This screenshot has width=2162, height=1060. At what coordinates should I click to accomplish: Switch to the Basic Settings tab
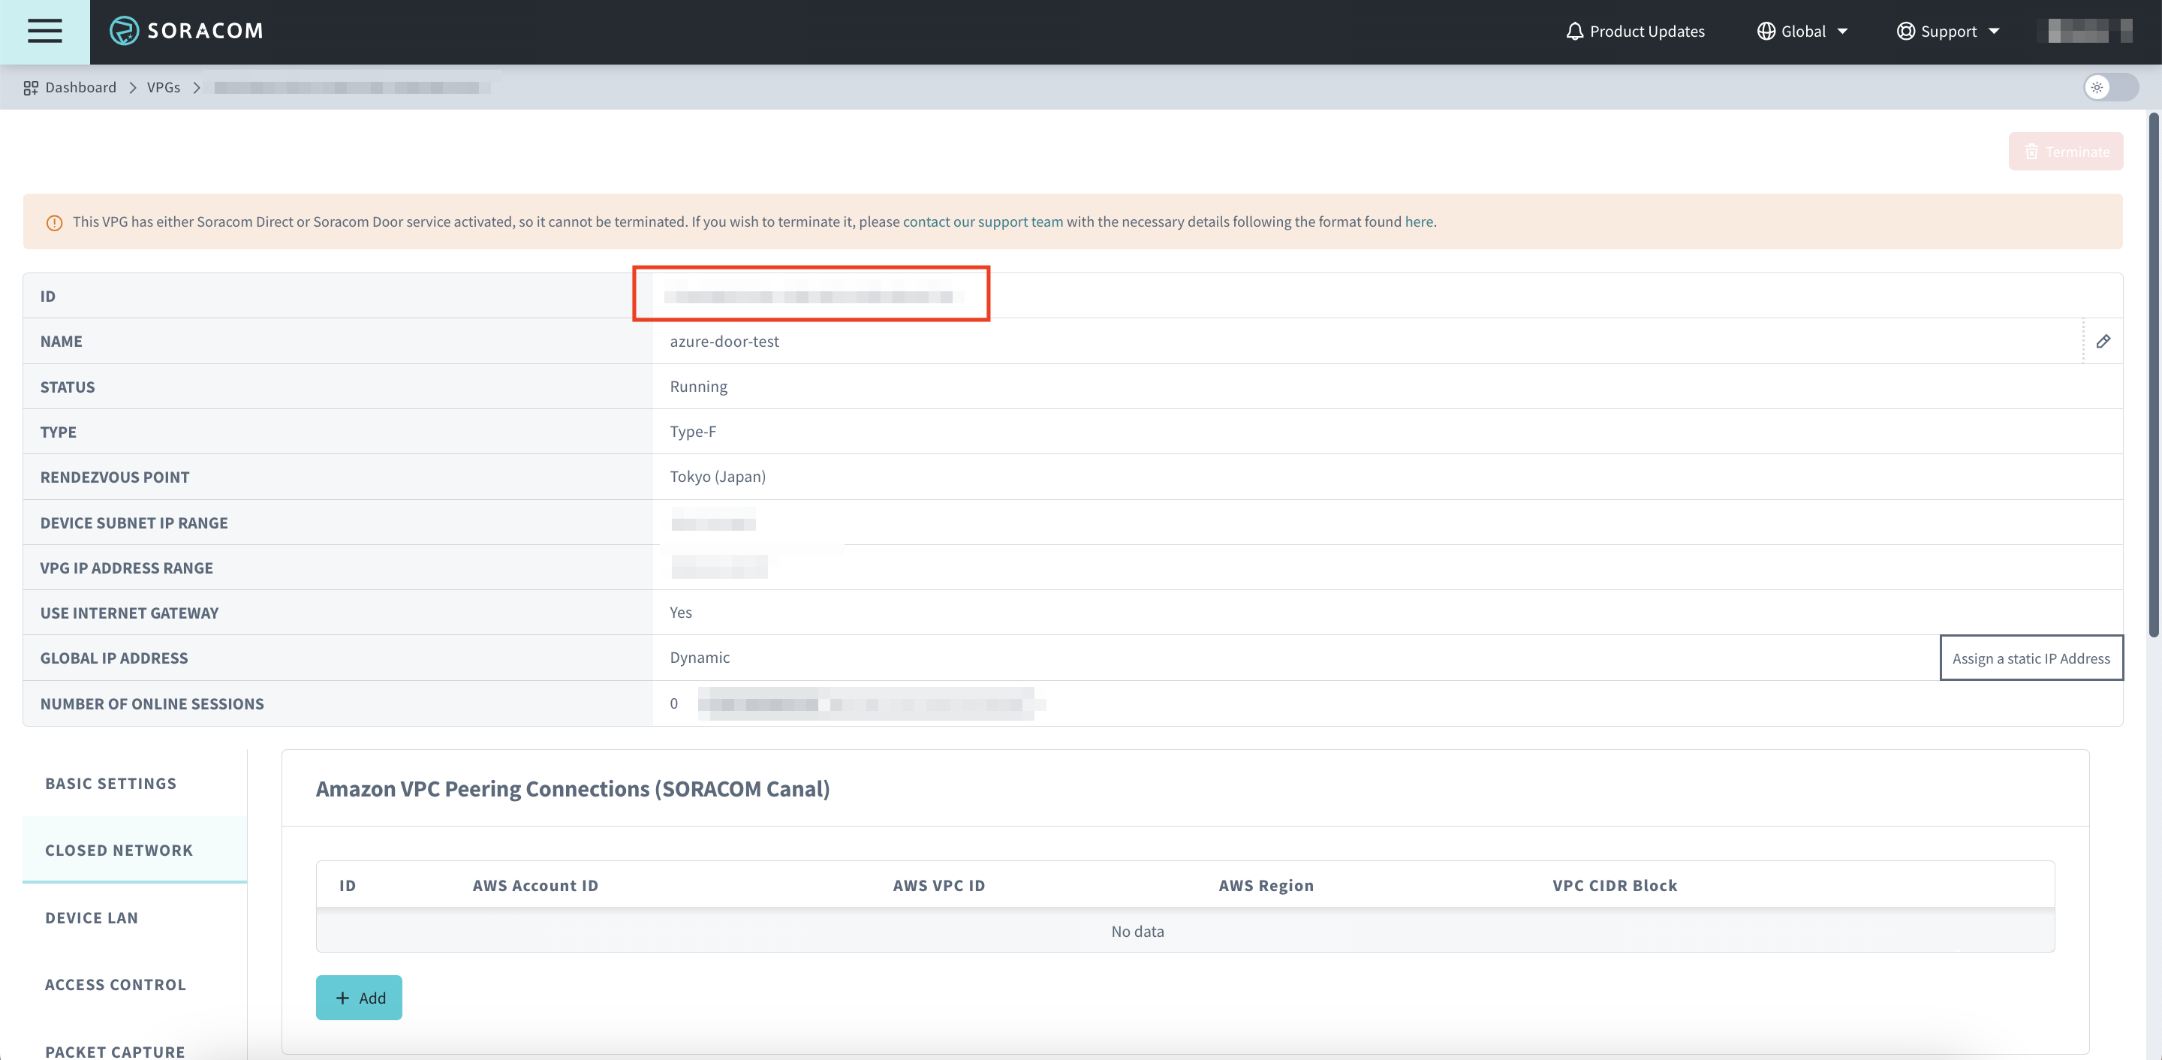(111, 783)
